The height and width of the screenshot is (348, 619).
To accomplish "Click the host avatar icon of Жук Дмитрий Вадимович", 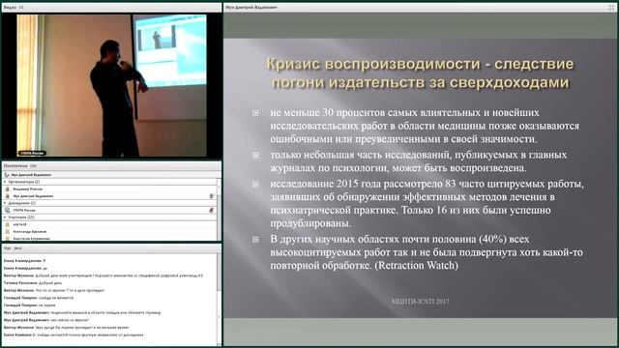I will point(8,195).
